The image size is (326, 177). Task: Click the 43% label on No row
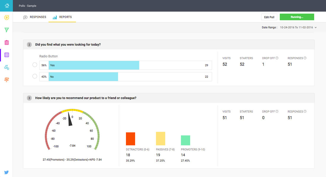[x=44, y=77]
